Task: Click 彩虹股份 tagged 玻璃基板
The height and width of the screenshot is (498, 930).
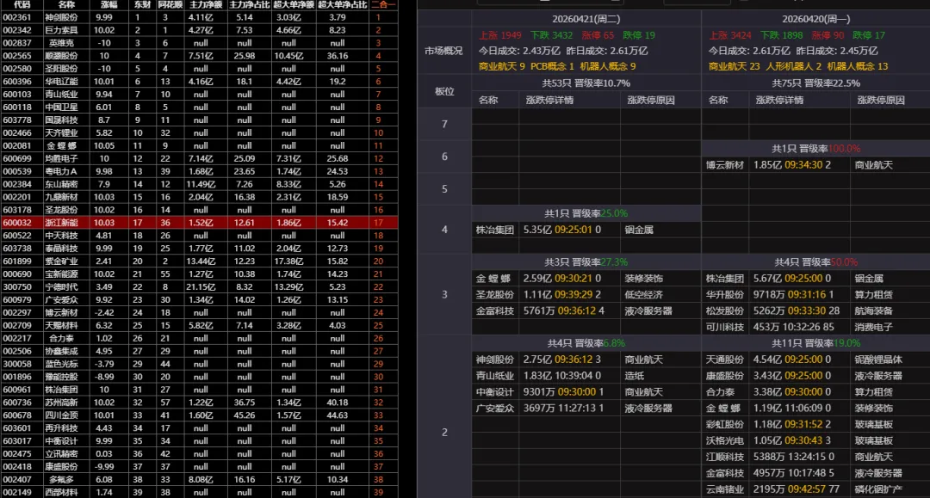Action: pos(725,424)
